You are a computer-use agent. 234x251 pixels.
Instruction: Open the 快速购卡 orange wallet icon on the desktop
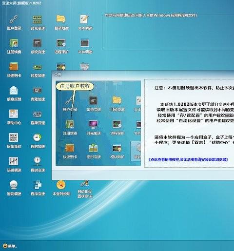pos(14,67)
